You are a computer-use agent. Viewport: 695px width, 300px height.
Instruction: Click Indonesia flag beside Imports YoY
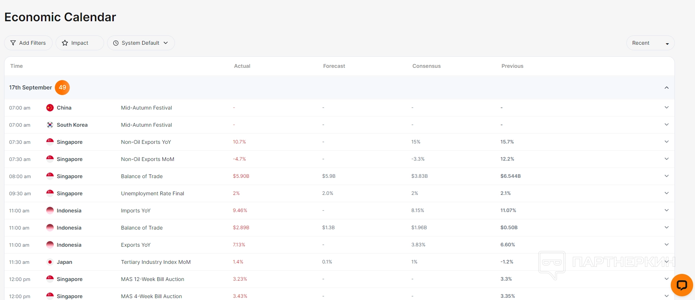[x=50, y=211]
